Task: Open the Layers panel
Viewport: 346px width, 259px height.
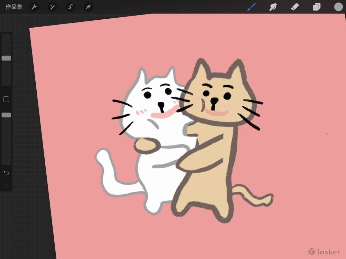Action: (317, 7)
